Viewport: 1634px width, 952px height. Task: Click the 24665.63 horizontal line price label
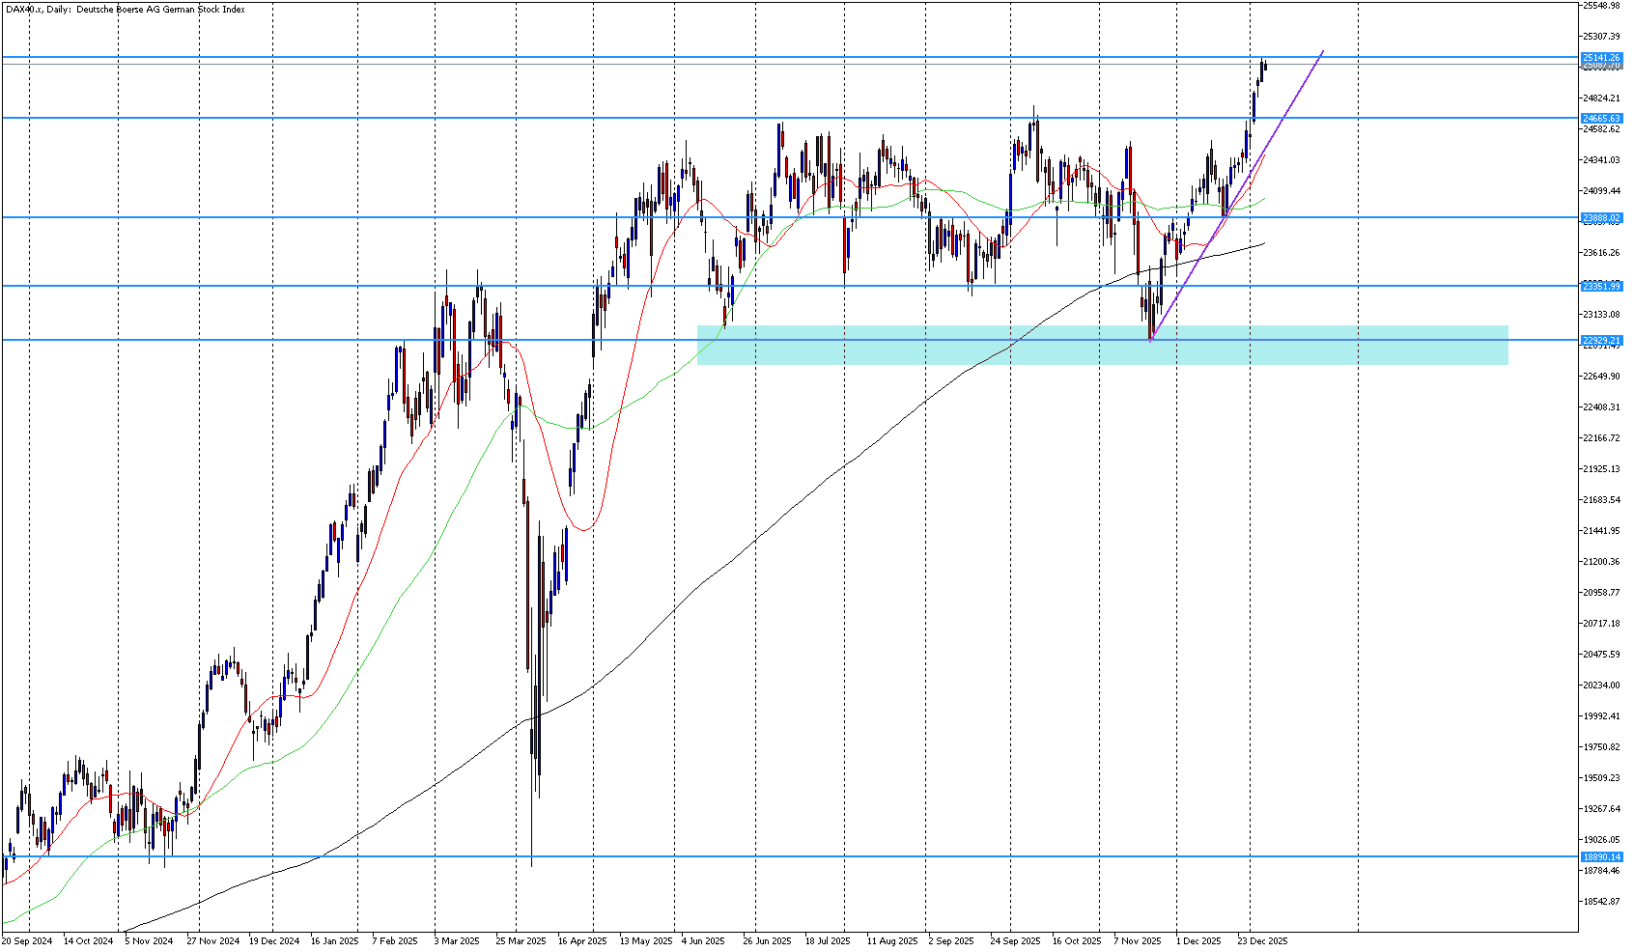(x=1600, y=119)
